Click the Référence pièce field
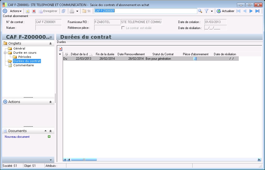The width and height of the screenshot is (265, 170). point(107,28)
